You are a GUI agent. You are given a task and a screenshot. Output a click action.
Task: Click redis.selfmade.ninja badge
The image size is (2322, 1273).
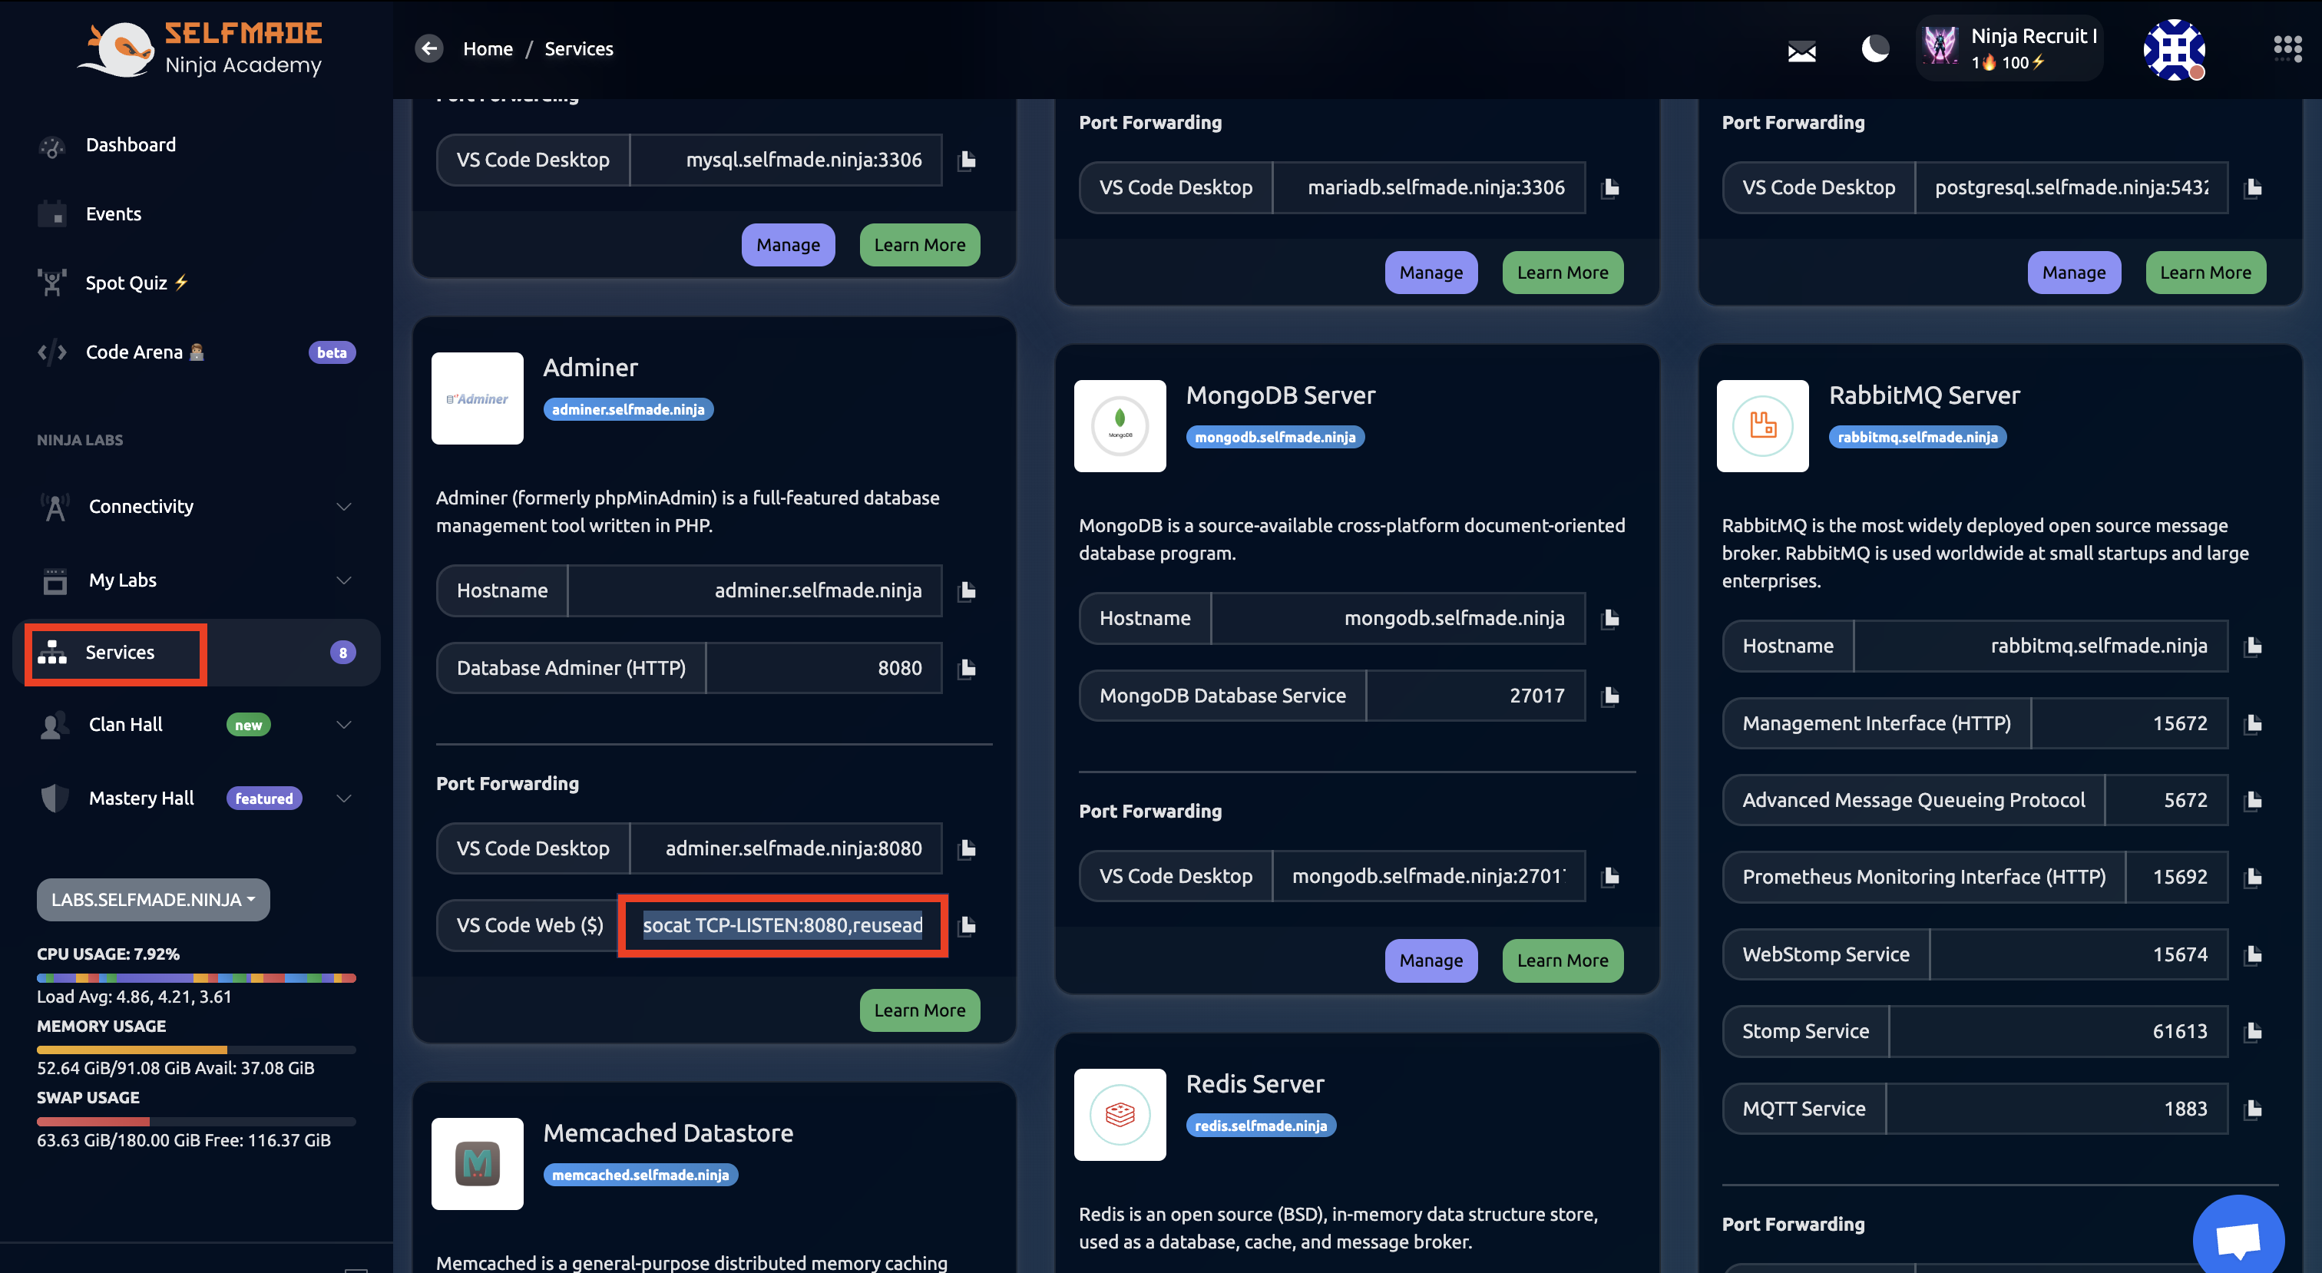pos(1260,1126)
